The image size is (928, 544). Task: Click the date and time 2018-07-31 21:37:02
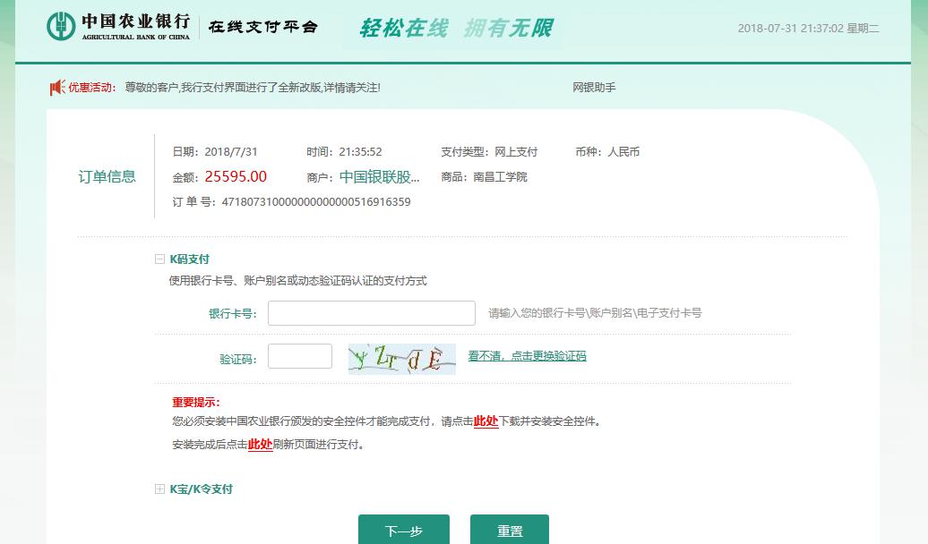click(x=791, y=29)
